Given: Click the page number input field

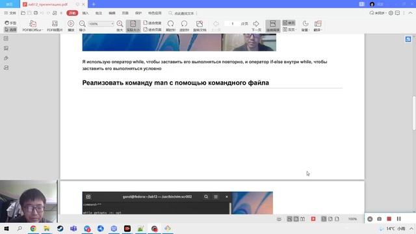Looking at the screenshot, I should [233, 24].
